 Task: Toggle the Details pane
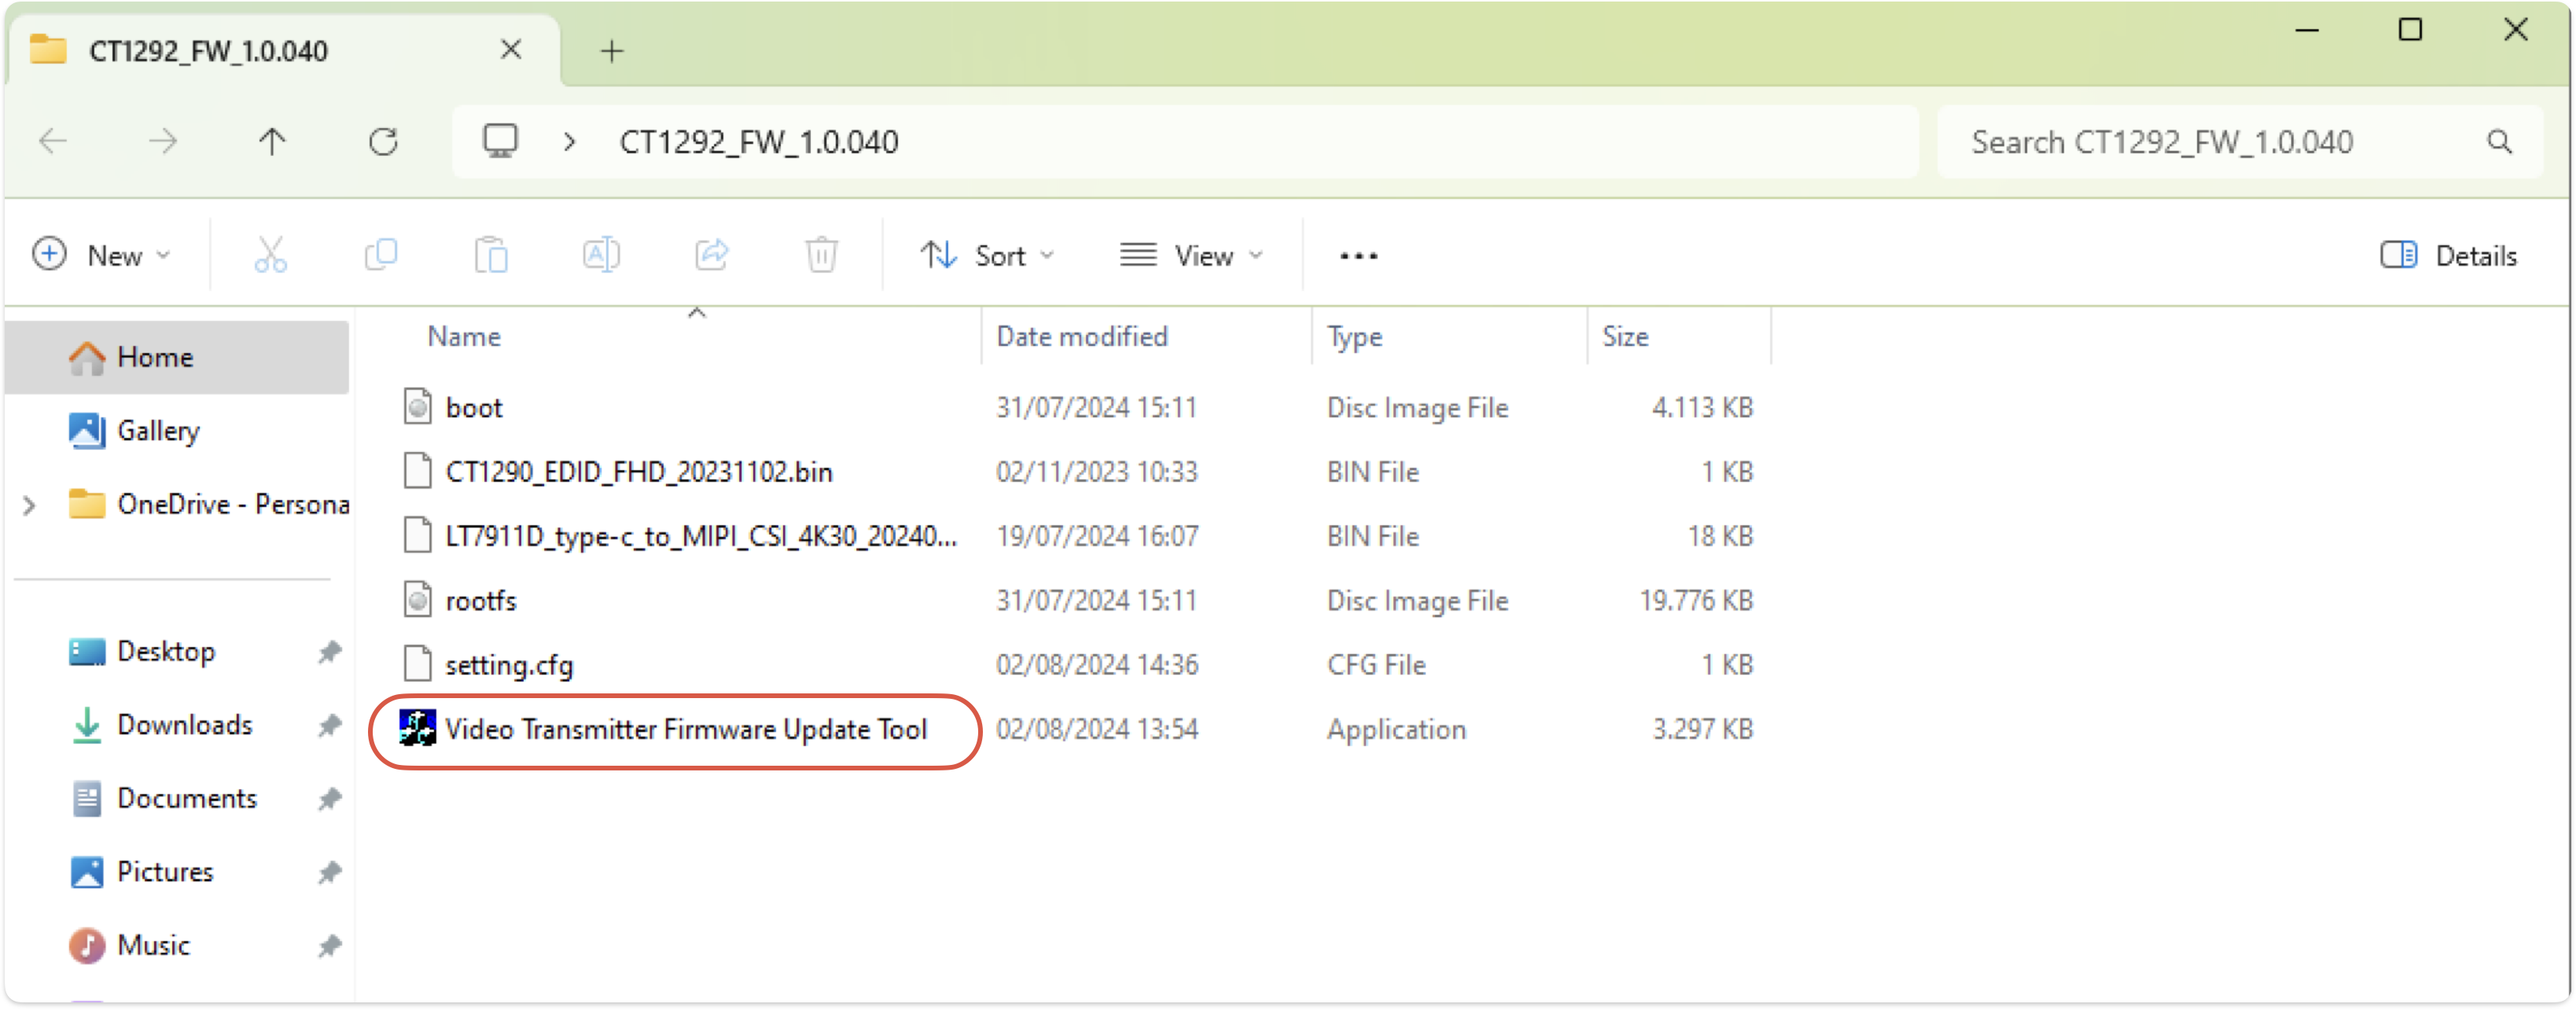tap(2448, 255)
